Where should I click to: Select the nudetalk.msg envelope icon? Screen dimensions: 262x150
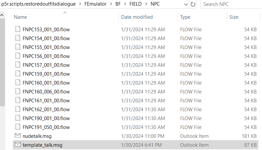point(18,136)
